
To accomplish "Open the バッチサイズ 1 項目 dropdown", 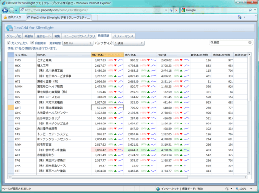I will (x=129, y=43).
